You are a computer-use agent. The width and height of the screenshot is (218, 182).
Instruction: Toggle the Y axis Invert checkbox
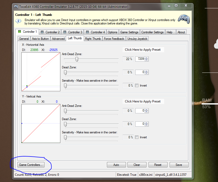[137, 137]
